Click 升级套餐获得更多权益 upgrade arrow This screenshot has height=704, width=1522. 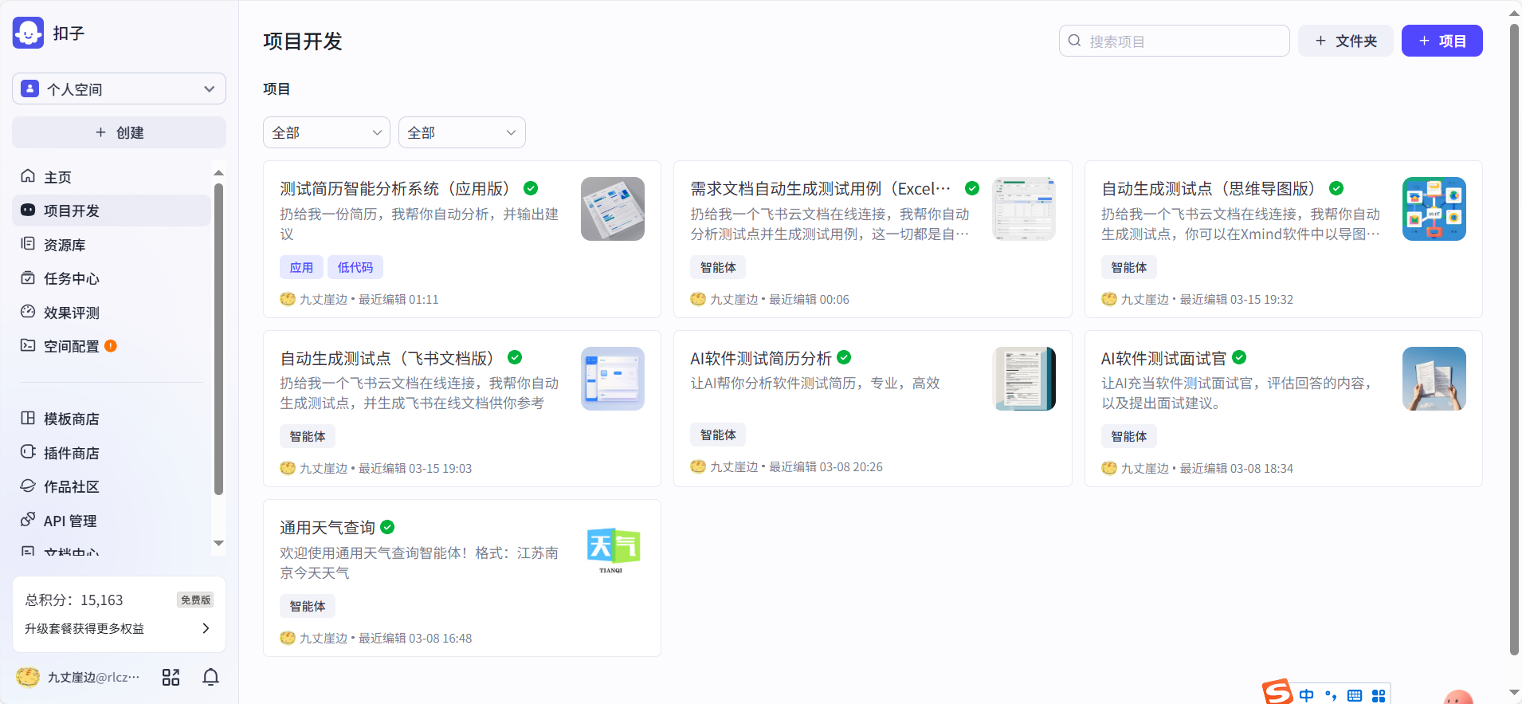pyautogui.click(x=206, y=628)
